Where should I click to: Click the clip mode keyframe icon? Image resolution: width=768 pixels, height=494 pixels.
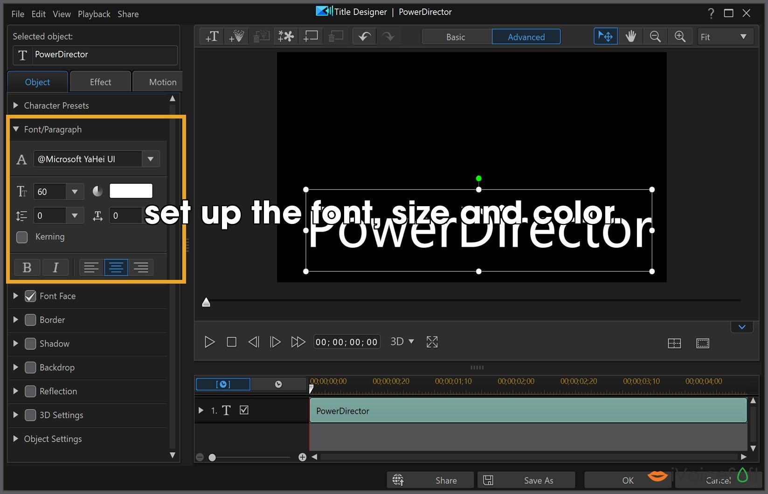coord(223,384)
